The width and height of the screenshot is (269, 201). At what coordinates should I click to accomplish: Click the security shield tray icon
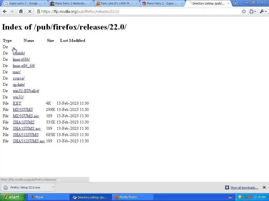coord(240,197)
